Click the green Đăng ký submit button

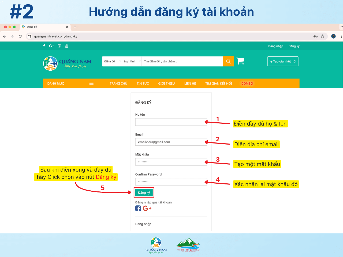[144, 192]
